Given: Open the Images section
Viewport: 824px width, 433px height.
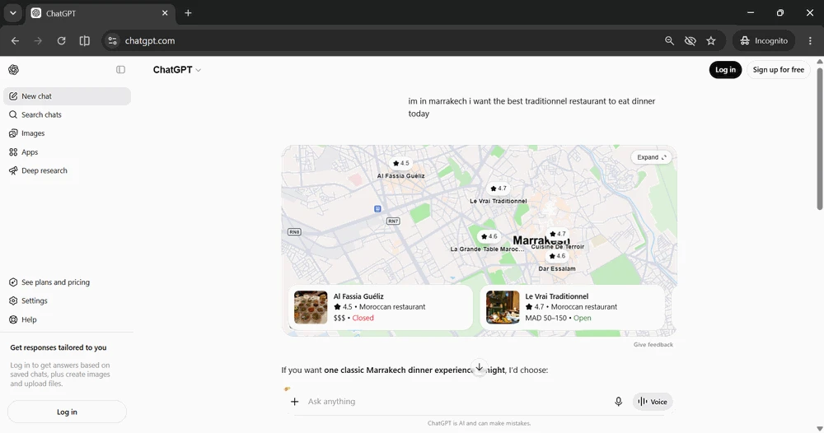Looking at the screenshot, I should point(68,133).
